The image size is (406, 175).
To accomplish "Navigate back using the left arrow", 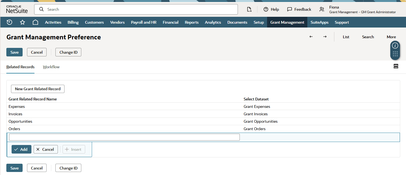I will pyautogui.click(x=311, y=36).
